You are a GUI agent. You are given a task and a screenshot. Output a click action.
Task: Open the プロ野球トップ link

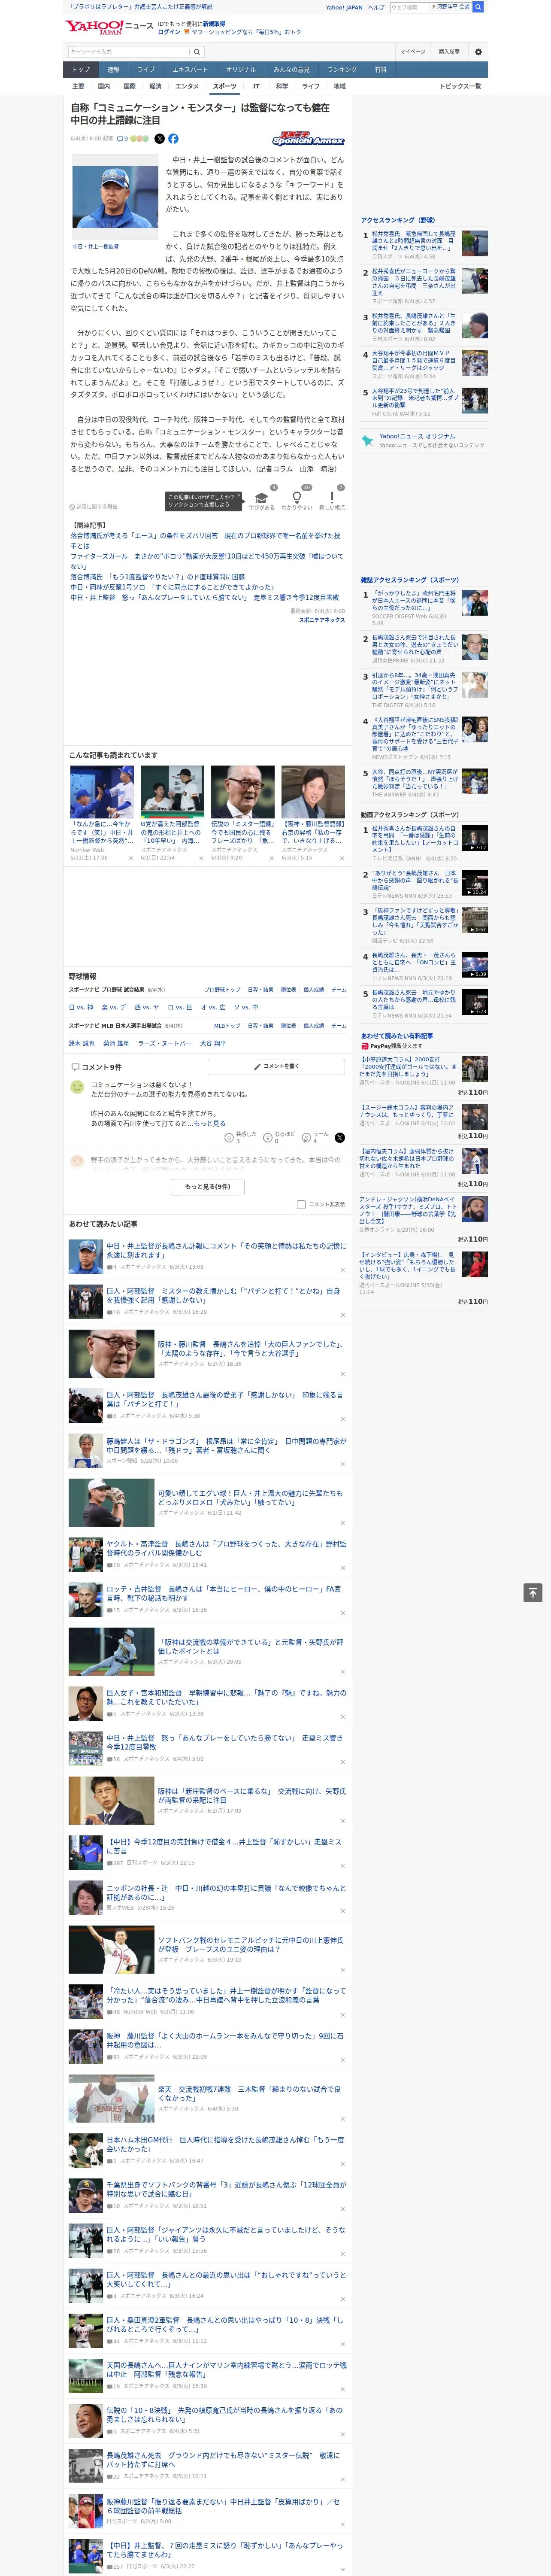223,989
